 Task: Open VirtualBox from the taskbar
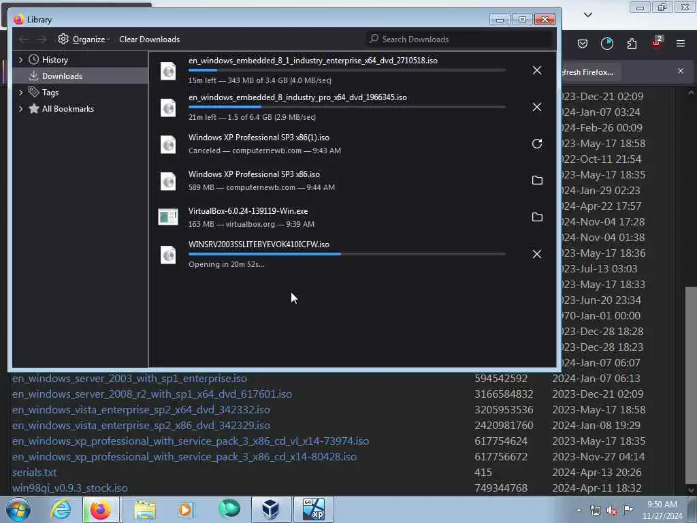270,509
